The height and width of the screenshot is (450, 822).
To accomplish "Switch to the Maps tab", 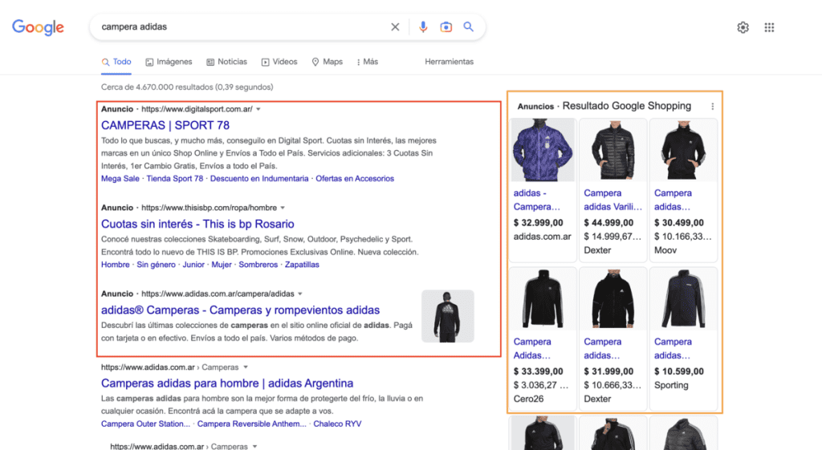I will pos(328,62).
